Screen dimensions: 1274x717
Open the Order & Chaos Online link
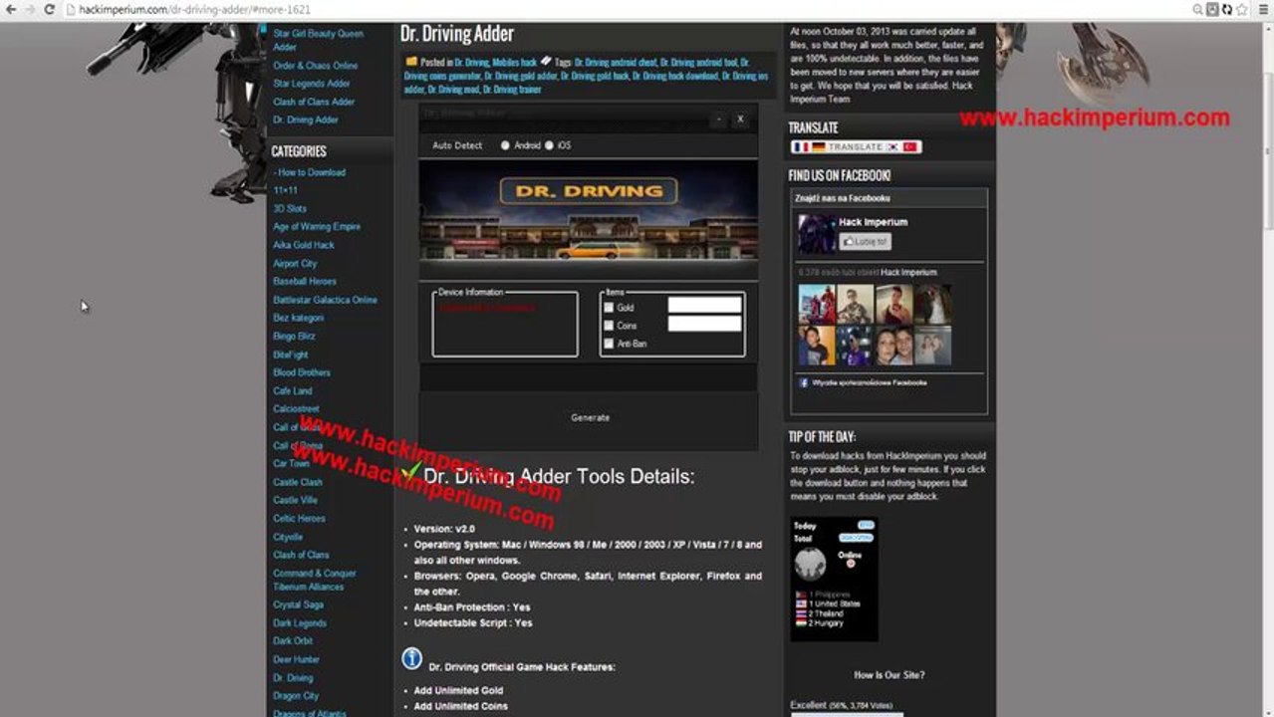(316, 66)
